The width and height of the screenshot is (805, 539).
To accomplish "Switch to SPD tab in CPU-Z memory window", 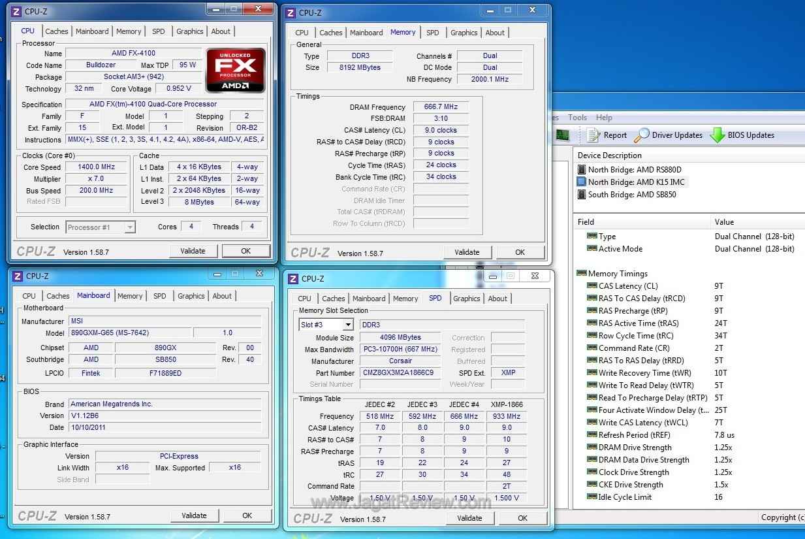I will coord(432,33).
